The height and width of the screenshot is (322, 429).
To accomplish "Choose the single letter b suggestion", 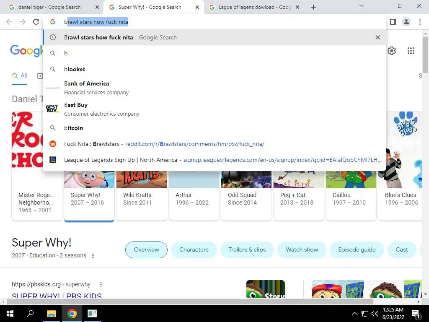I will [x=214, y=53].
